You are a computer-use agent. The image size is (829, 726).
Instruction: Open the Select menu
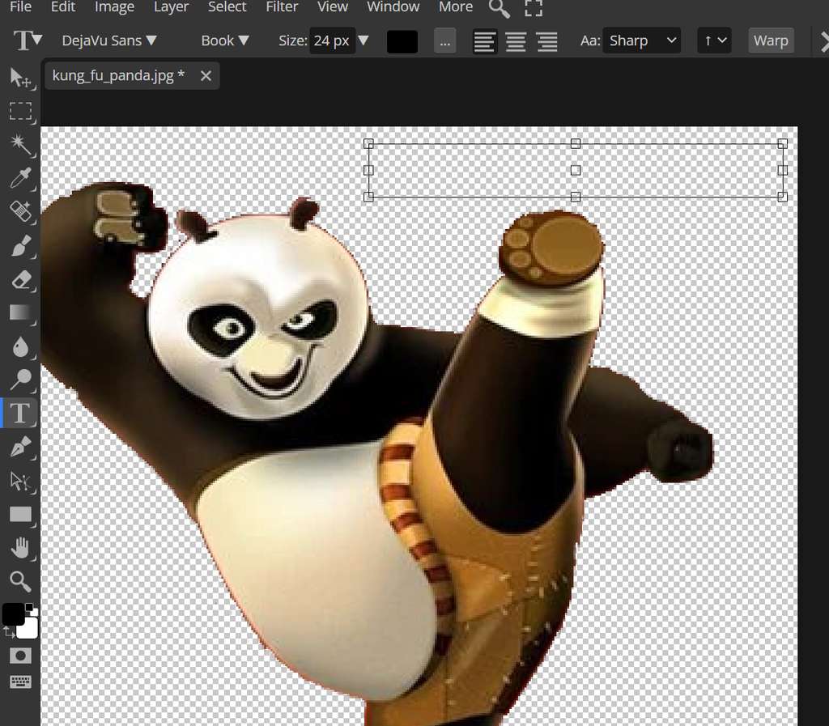(227, 6)
